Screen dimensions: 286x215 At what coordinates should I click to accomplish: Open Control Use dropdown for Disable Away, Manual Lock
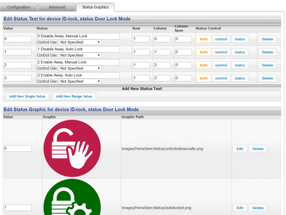80,42
